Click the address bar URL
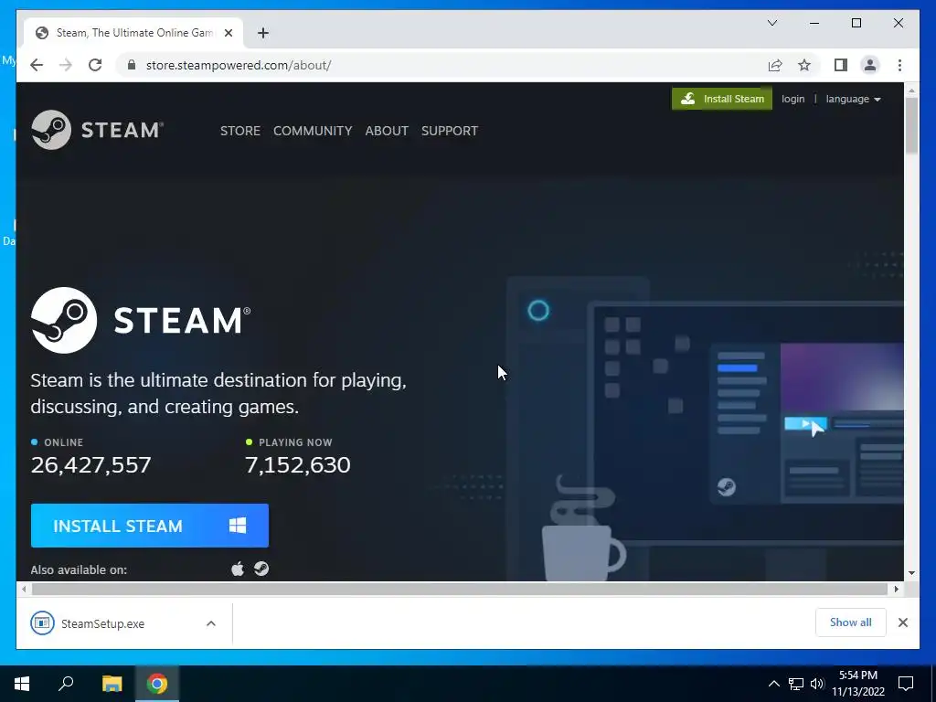936x702 pixels. coord(239,65)
